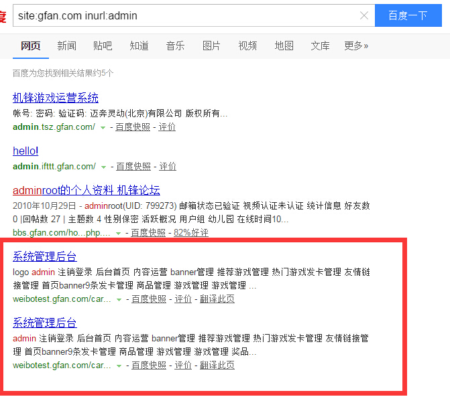Open 百度快照 for admin.tsz.gfan.com result
Screen dimensions: 450x409
point(133,127)
